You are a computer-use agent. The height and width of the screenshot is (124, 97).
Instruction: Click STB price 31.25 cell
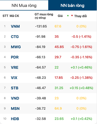pyautogui.click(x=59, y=88)
